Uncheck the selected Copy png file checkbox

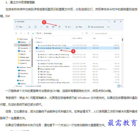click(x=37, y=48)
